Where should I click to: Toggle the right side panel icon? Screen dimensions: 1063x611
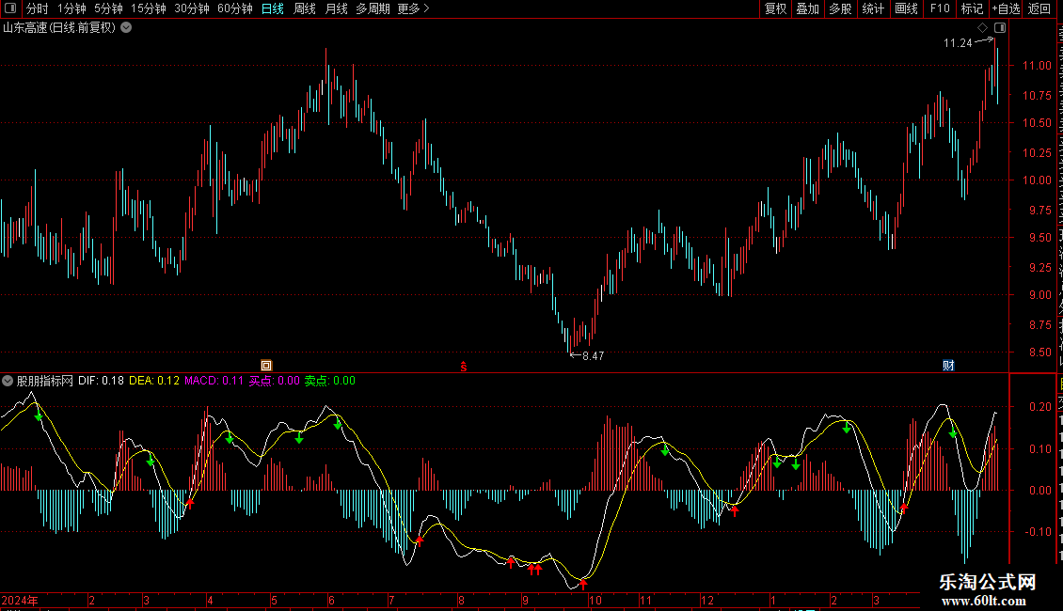click(1000, 28)
